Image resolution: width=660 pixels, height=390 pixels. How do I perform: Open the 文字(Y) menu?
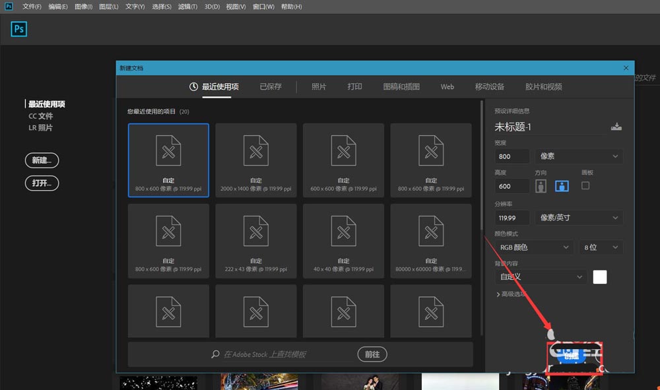[x=135, y=7]
